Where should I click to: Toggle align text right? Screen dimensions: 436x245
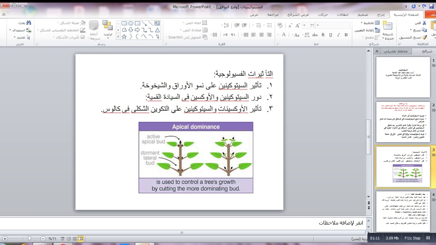pyautogui.click(x=270, y=35)
